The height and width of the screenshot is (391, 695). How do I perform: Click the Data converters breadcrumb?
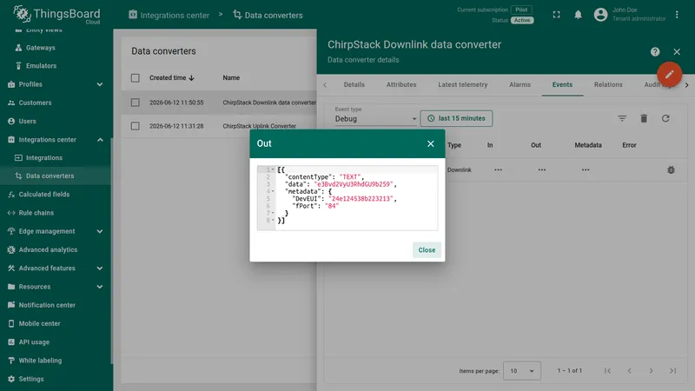[x=268, y=15]
